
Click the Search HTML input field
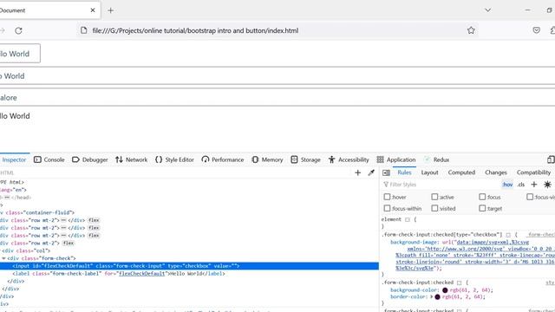[175, 172]
